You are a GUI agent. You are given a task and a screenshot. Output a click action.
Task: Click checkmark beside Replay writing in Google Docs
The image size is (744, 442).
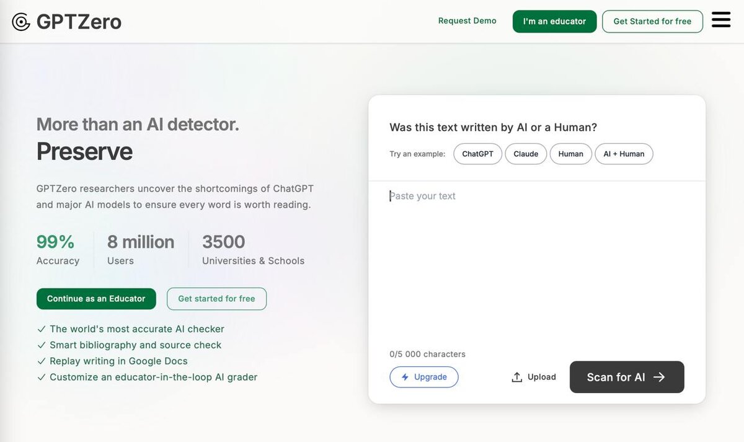click(42, 361)
